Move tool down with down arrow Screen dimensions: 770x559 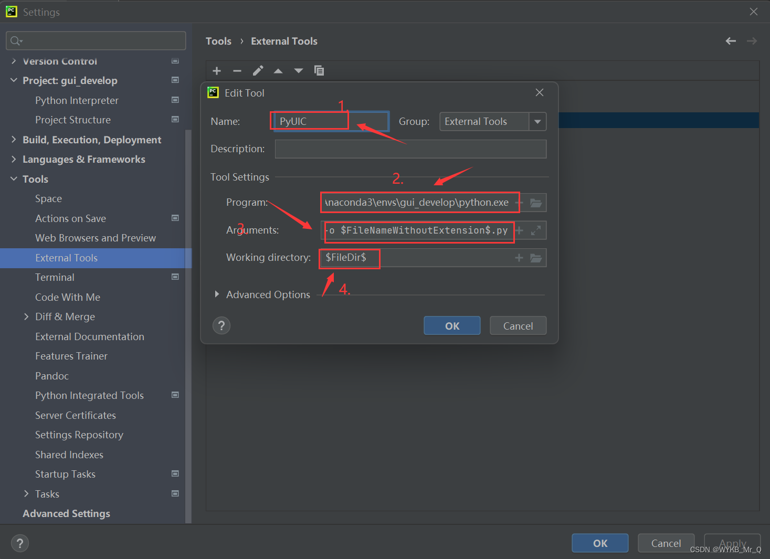point(299,71)
